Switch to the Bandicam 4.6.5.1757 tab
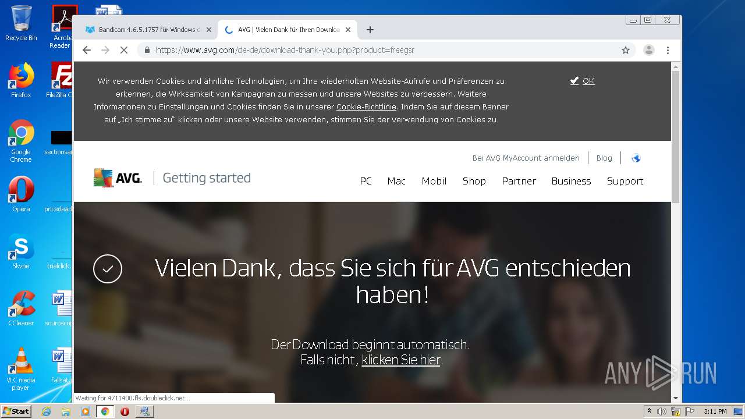Viewport: 745px width, 419px height. click(x=148, y=30)
